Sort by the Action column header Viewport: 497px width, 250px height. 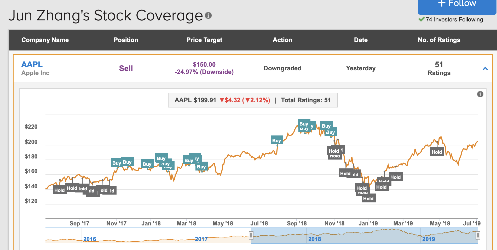[x=282, y=40]
